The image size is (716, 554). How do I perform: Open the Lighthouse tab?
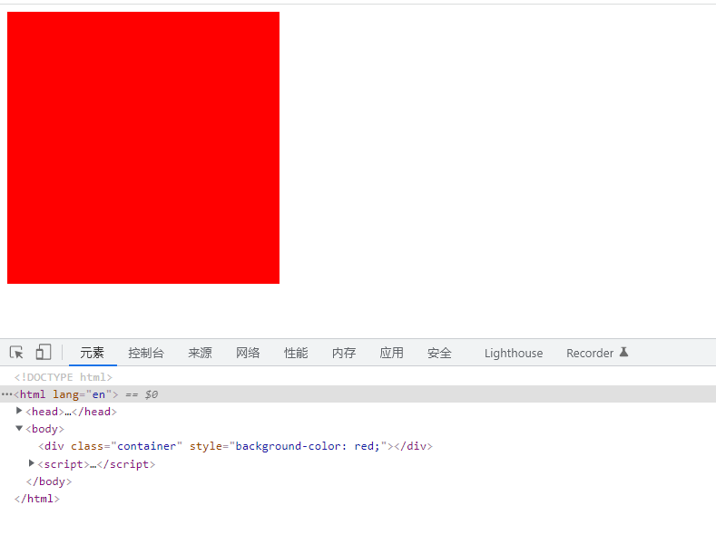pyautogui.click(x=514, y=354)
